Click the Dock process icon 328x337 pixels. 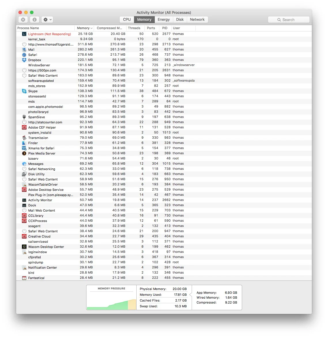pyautogui.click(x=24, y=205)
